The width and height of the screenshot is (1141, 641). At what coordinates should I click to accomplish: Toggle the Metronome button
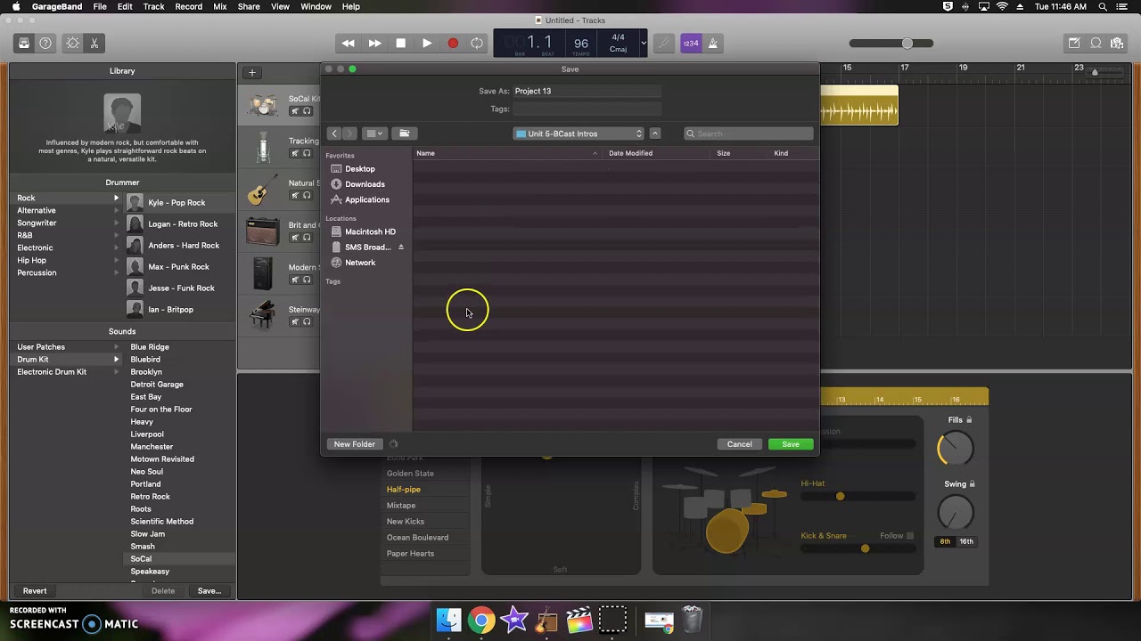pos(712,43)
